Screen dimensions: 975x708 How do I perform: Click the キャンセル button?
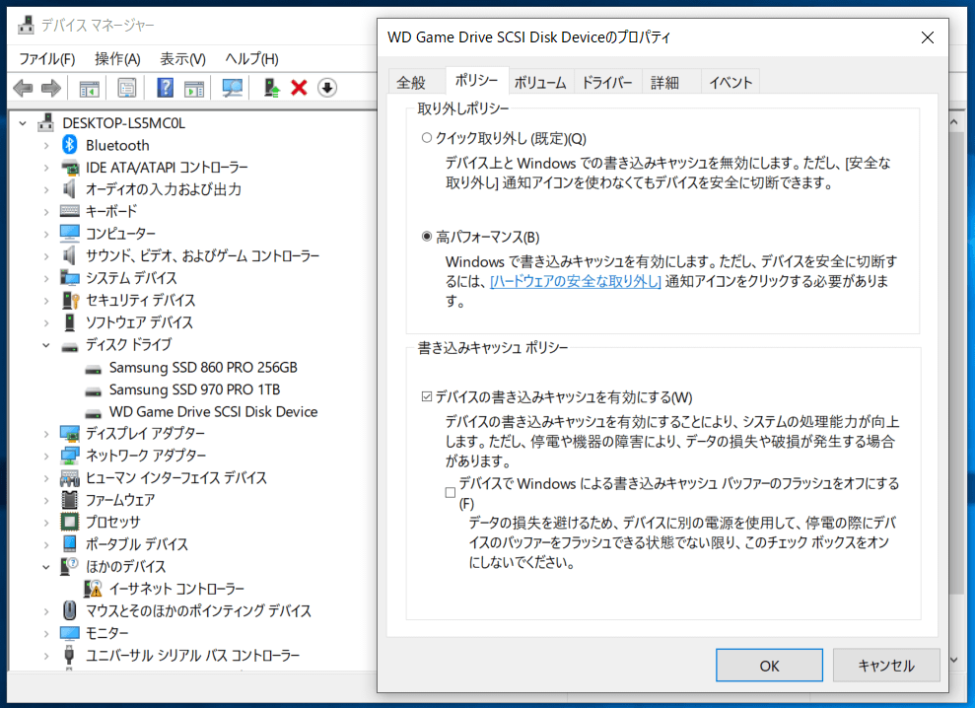click(886, 666)
